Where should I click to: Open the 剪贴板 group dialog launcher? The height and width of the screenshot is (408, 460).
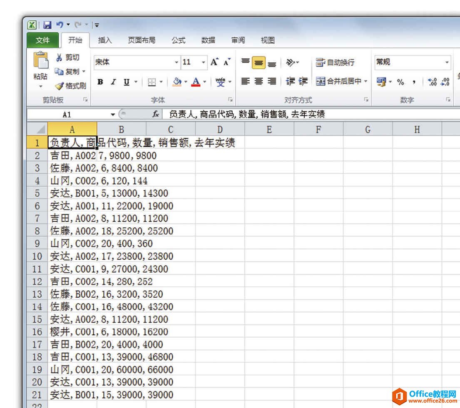(85, 100)
